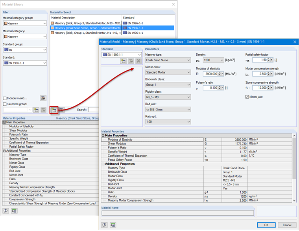The image size is (299, 231).
Task: Click the Poisson's ratio spinner arrows
Action: [x=219, y=88]
